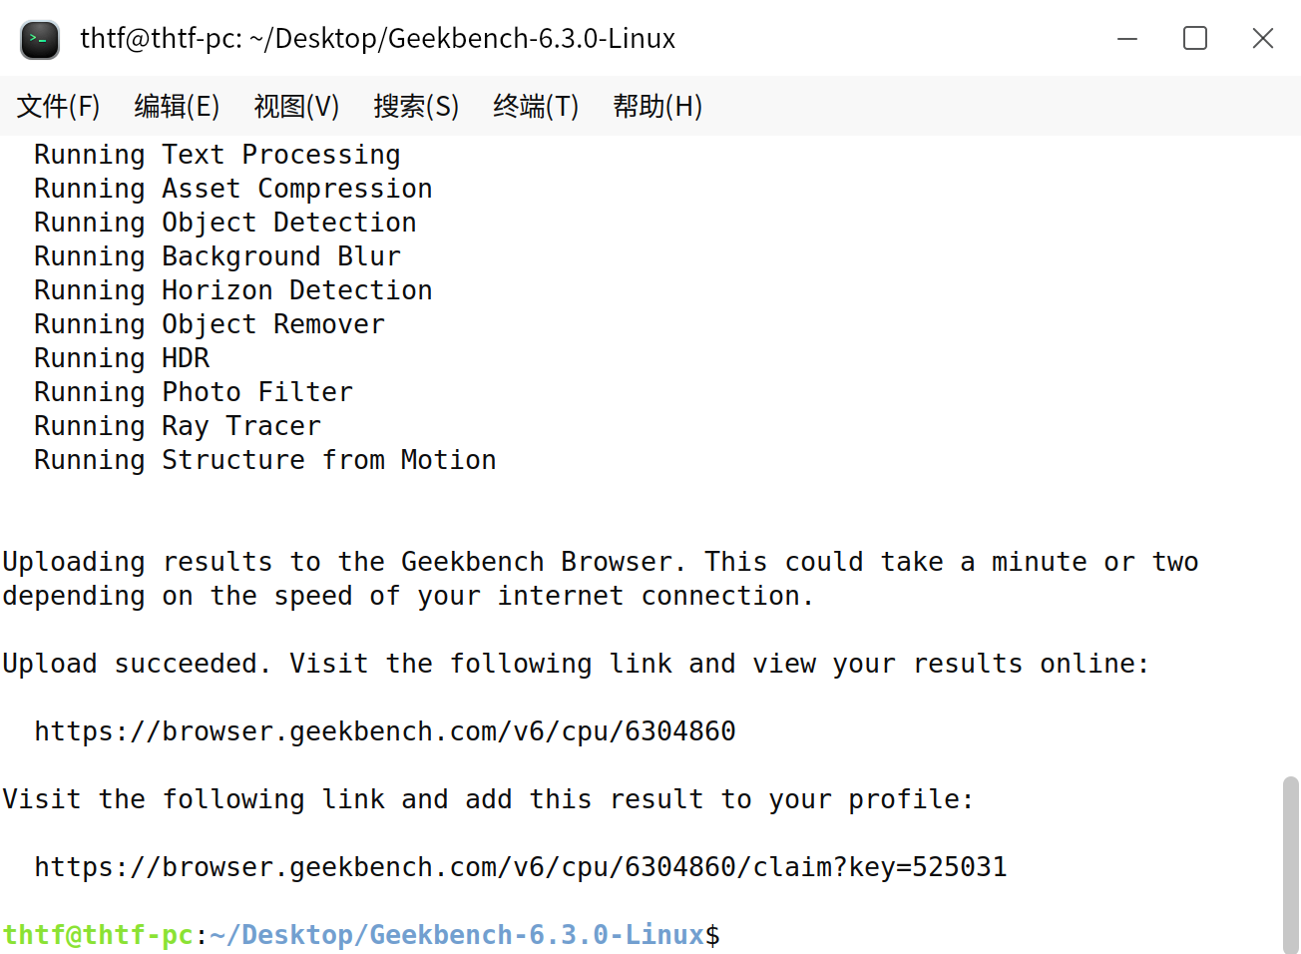
Task: Click the claim link with key=525031
Action: coord(520,867)
